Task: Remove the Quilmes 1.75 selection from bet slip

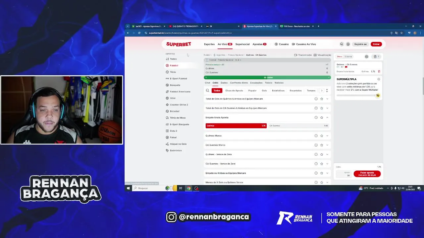Action: point(379,71)
